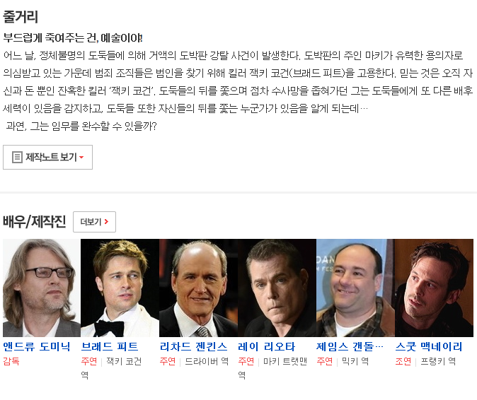Open 앤드류 도미닉 director photo
The width and height of the screenshot is (477, 400).
[x=42, y=288]
